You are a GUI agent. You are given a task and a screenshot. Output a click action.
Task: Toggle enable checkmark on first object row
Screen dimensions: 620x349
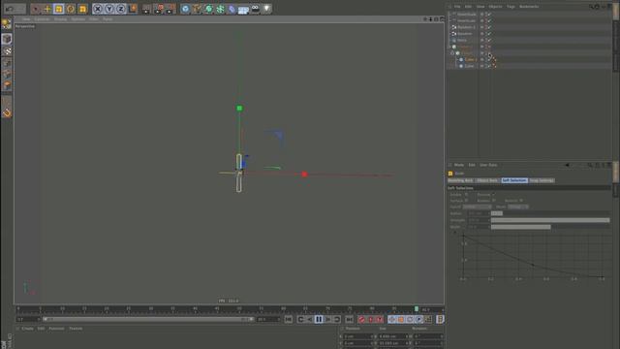(489, 15)
